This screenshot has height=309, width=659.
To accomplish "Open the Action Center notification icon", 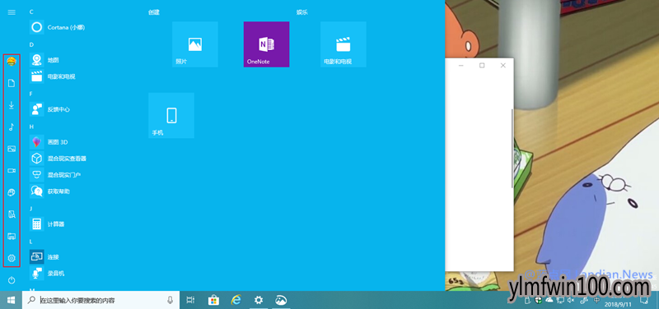I will (x=643, y=300).
